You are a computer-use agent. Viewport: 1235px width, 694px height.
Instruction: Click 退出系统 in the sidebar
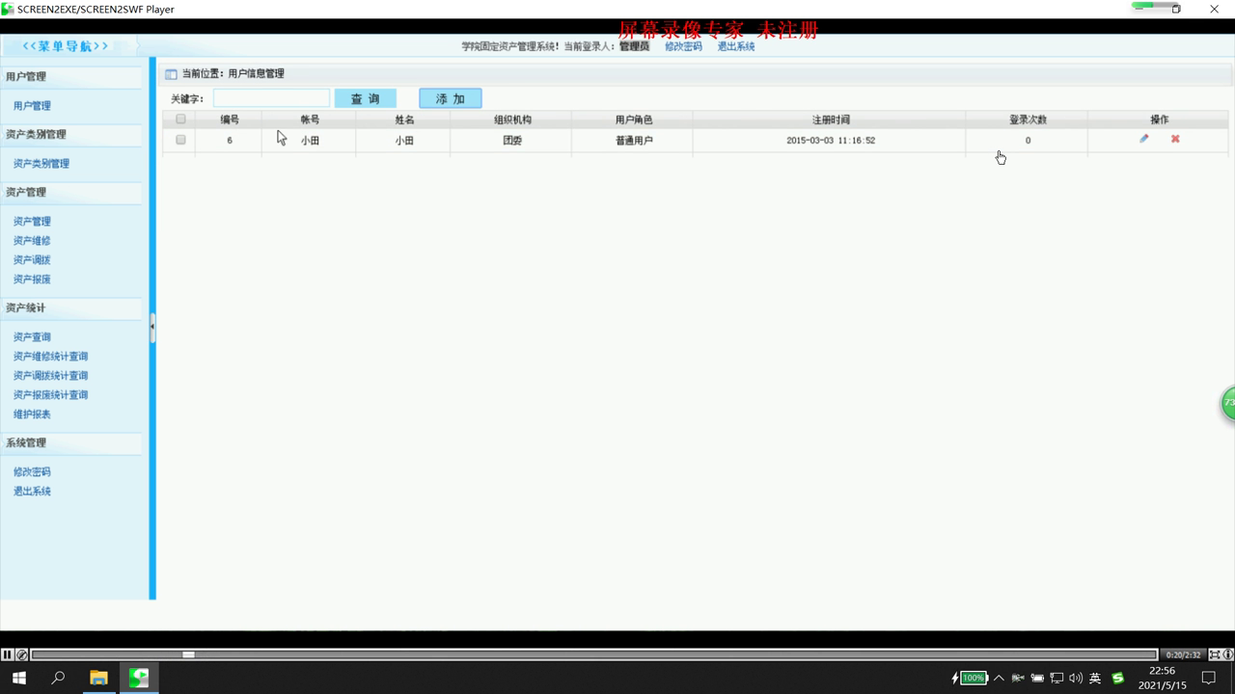(x=32, y=492)
